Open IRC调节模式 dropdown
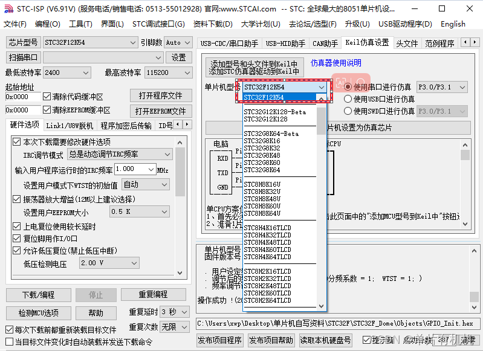The image size is (483, 351). [120, 154]
